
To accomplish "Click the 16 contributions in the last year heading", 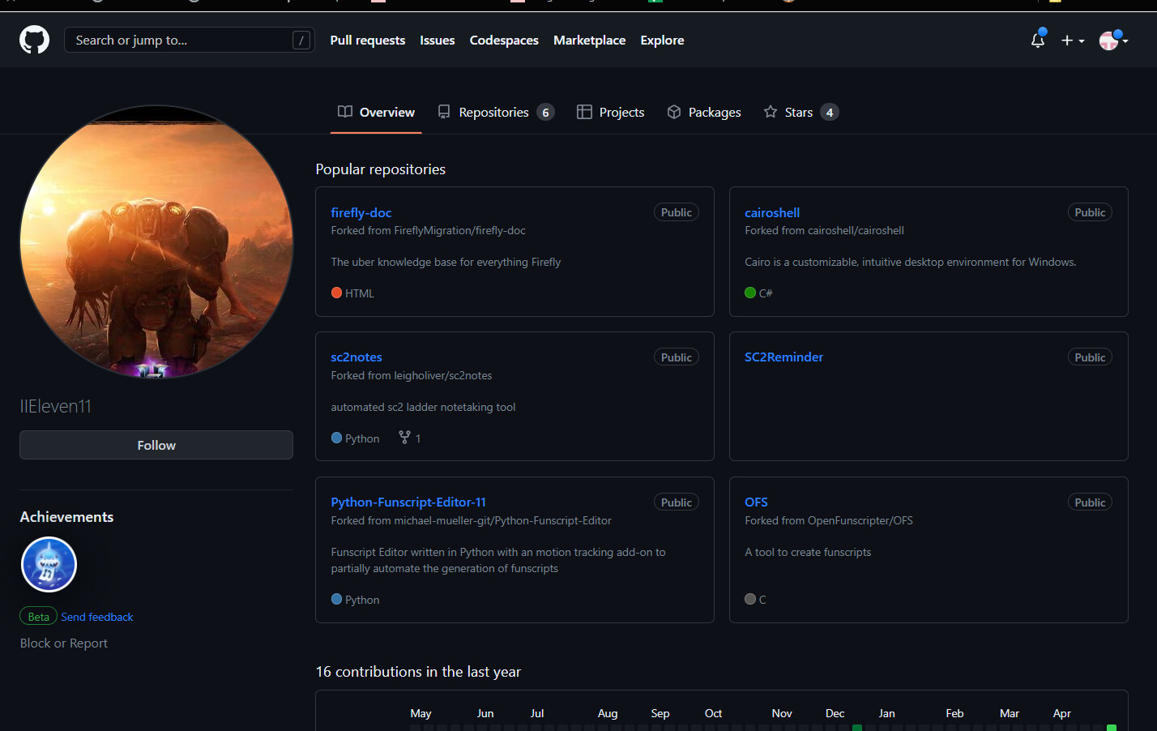I will pyautogui.click(x=418, y=672).
